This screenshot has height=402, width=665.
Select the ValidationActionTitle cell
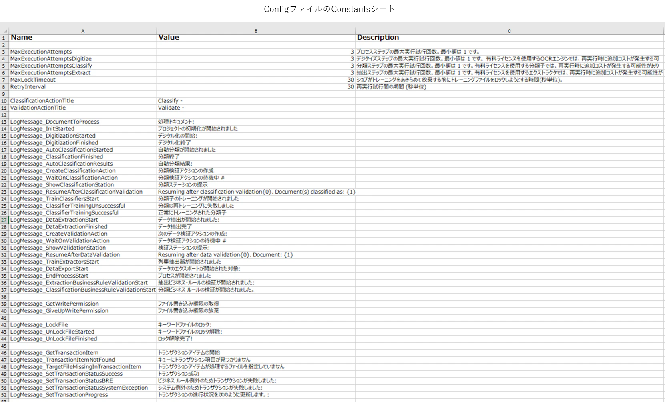pyautogui.click(x=83, y=108)
